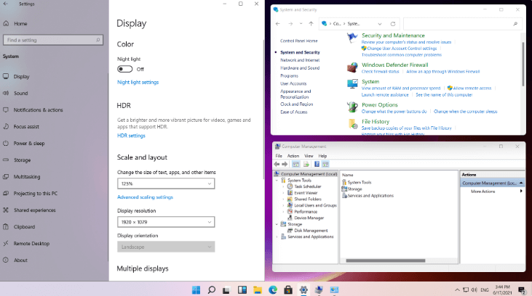The image size is (532, 296).
Task: Open the Landscape orientation dropdown
Action: (166, 247)
